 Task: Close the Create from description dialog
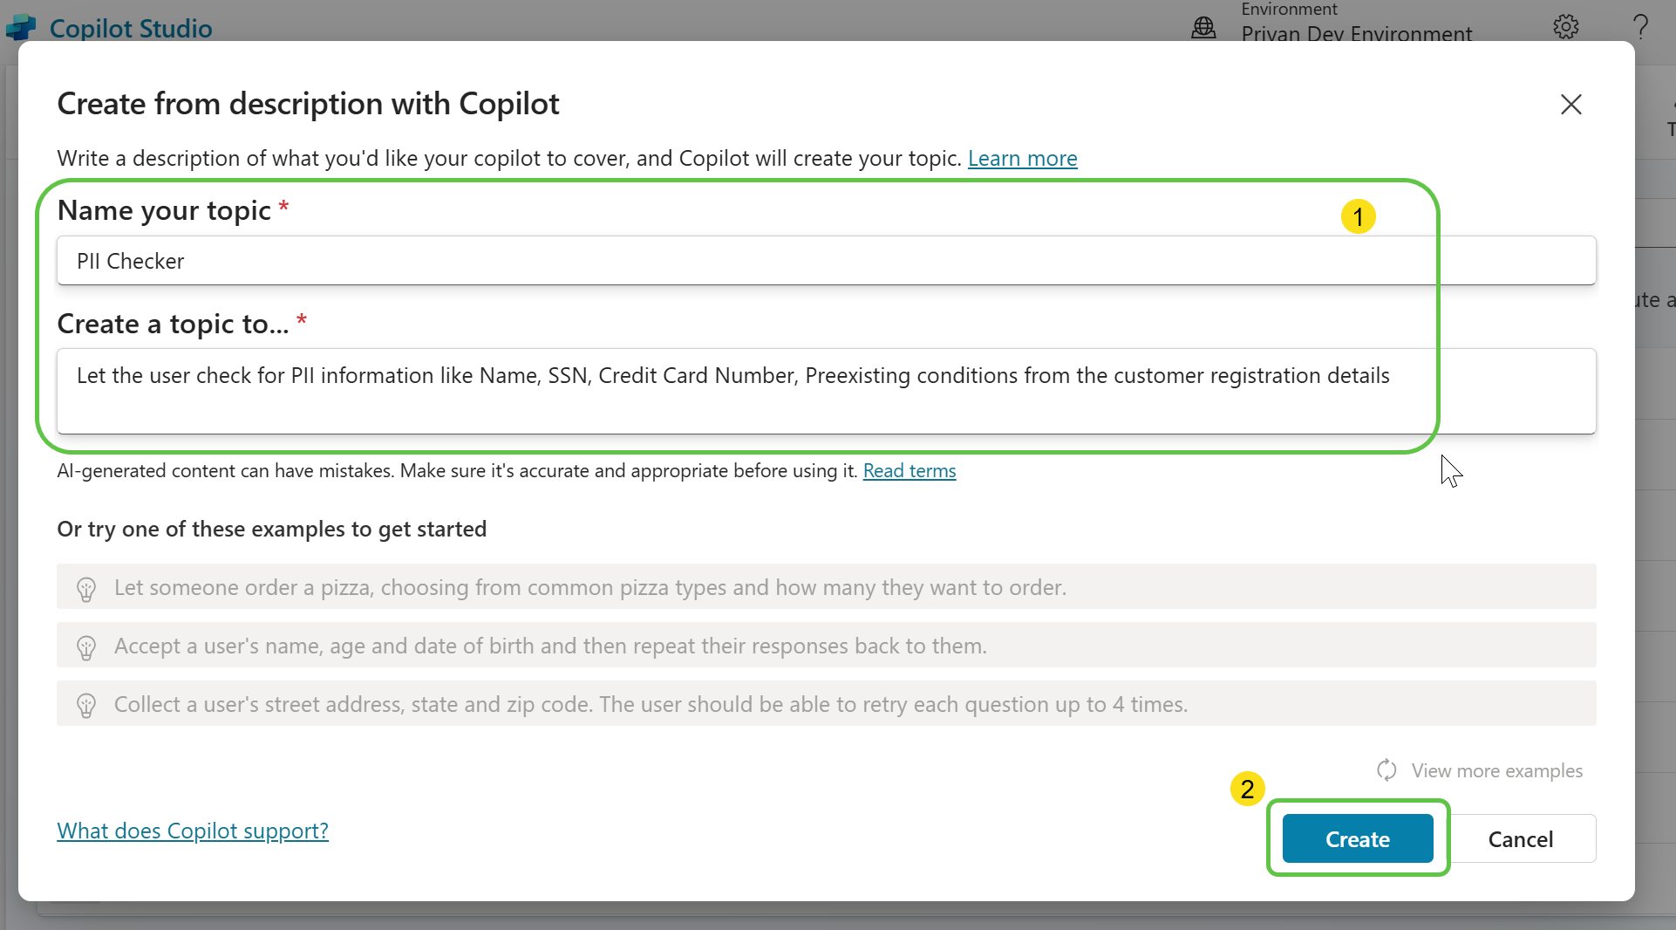1570,105
